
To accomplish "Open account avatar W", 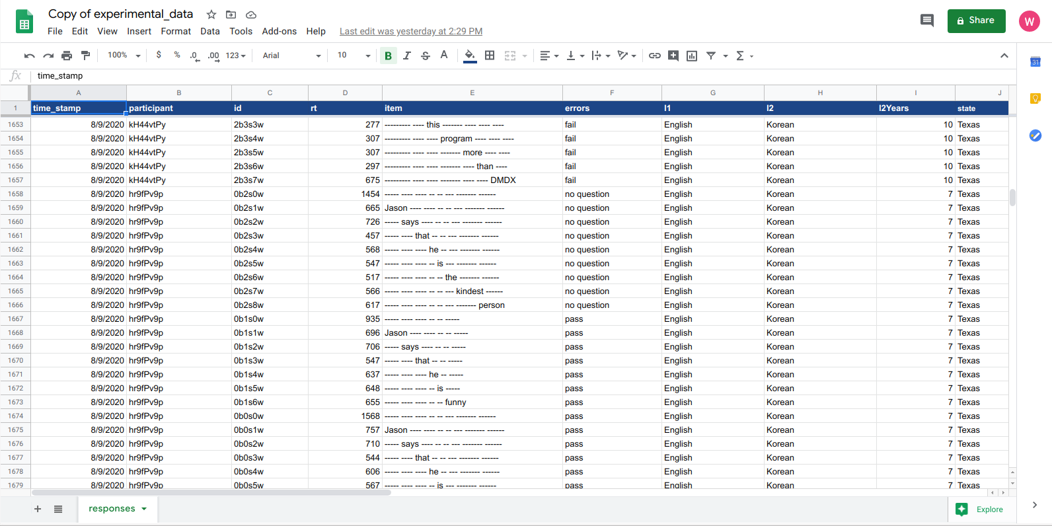I will [x=1029, y=21].
